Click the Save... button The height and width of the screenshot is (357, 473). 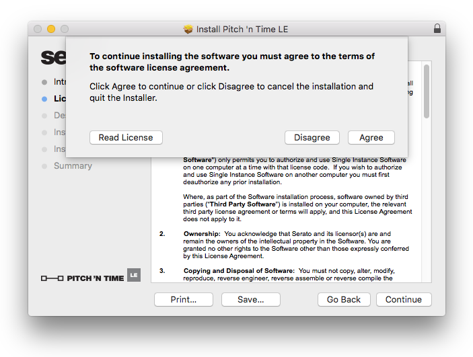251,299
